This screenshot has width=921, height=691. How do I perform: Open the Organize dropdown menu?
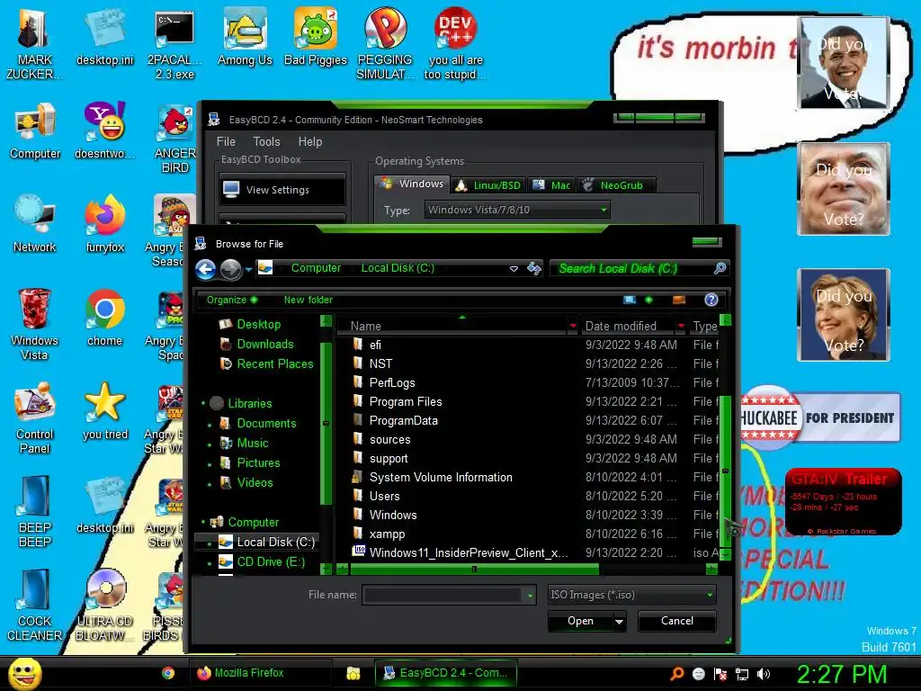(x=231, y=300)
